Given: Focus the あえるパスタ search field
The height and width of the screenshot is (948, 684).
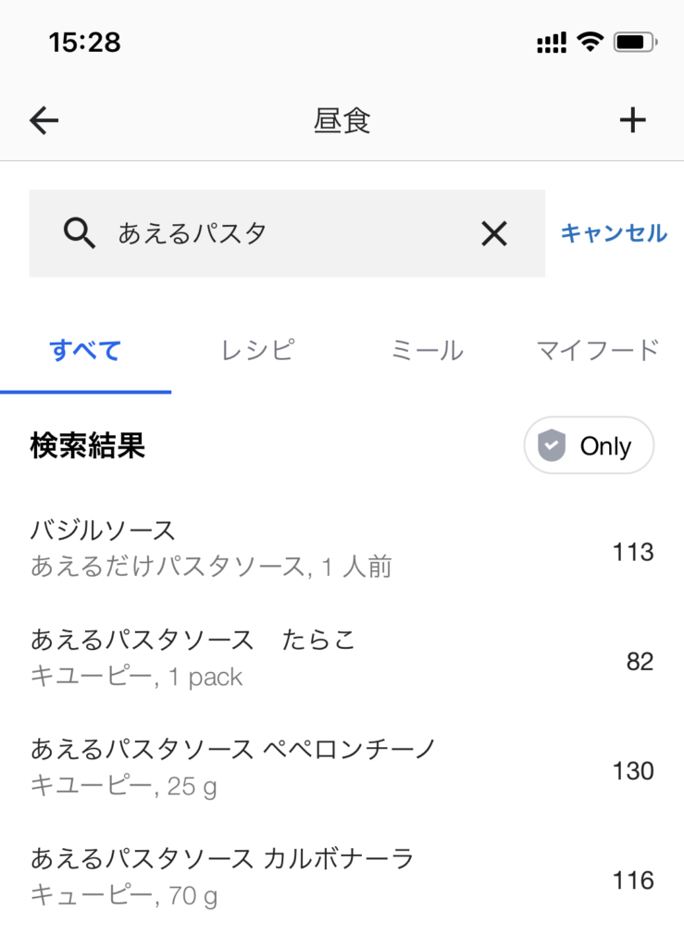Looking at the screenshot, I should pos(287,234).
